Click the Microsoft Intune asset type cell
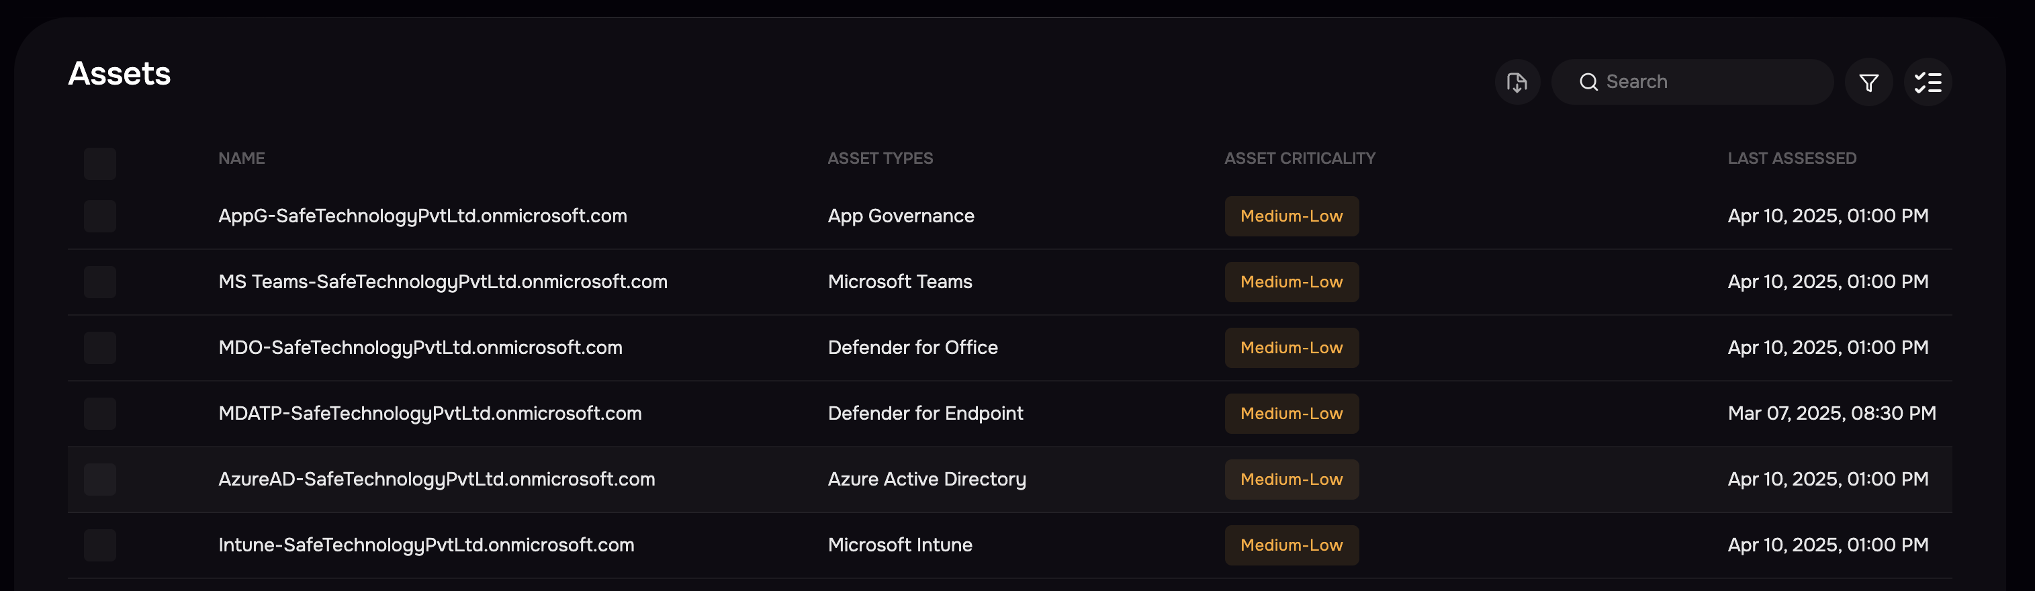2035x591 pixels. coord(900,545)
